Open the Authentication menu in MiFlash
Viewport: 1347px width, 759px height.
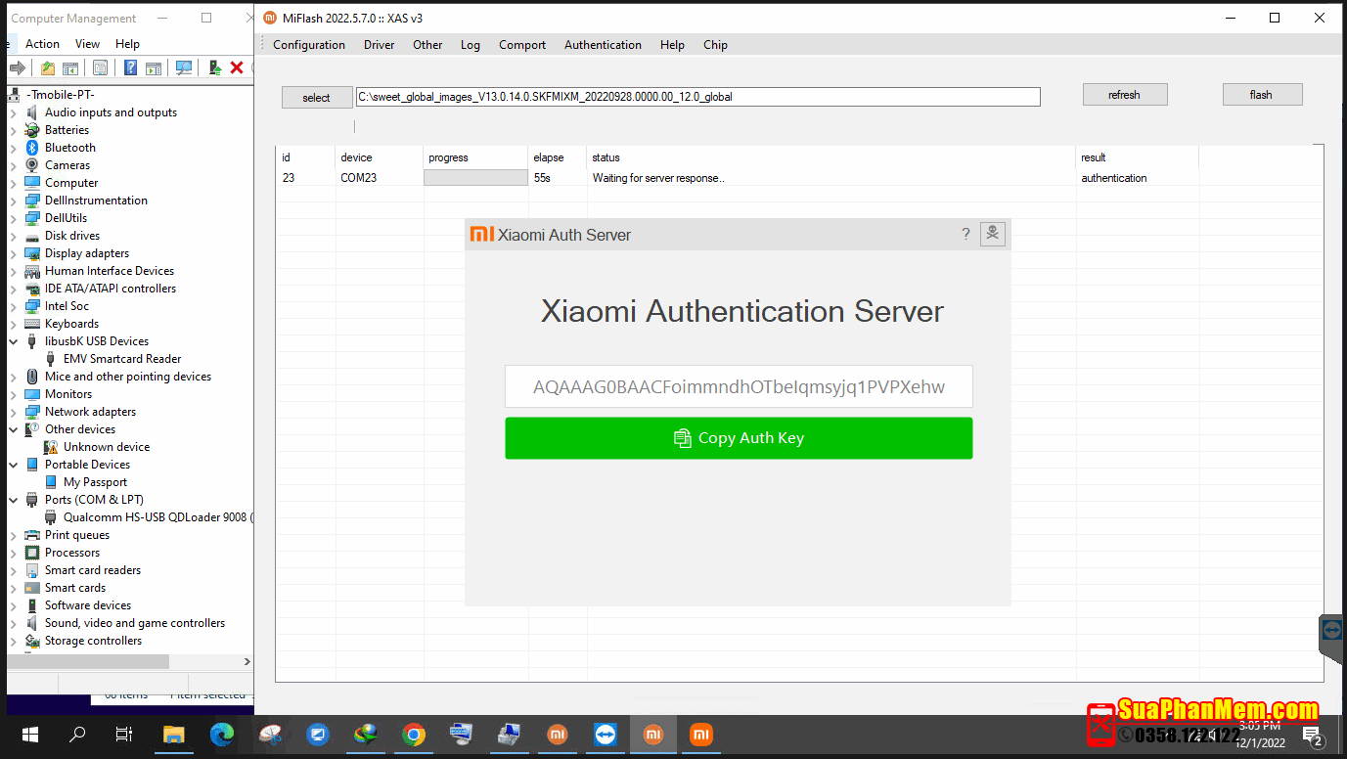pyautogui.click(x=603, y=45)
